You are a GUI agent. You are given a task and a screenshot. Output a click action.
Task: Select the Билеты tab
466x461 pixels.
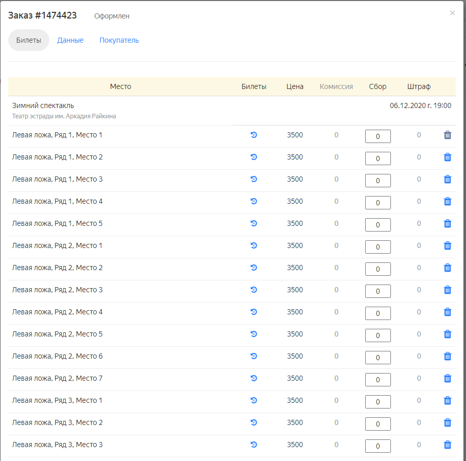[x=29, y=40]
